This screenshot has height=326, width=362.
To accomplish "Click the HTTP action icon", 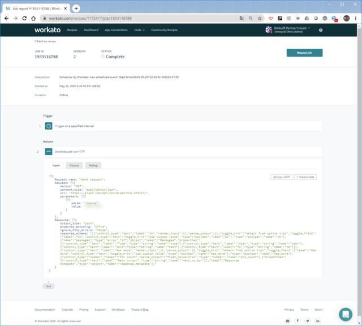I will click(x=49, y=152).
